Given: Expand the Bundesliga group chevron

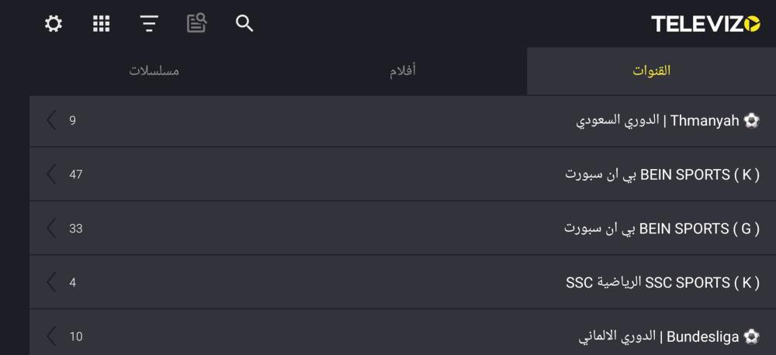Looking at the screenshot, I should (52, 336).
